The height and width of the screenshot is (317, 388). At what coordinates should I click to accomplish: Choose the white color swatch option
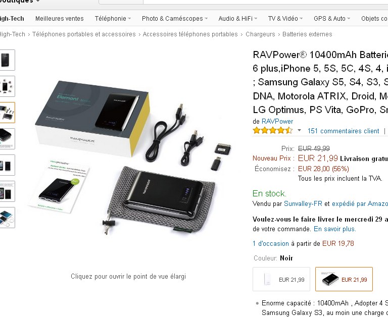click(x=281, y=279)
